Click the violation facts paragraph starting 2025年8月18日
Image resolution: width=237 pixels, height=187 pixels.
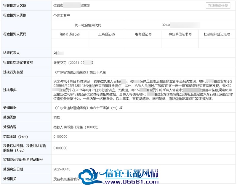(x=143, y=90)
